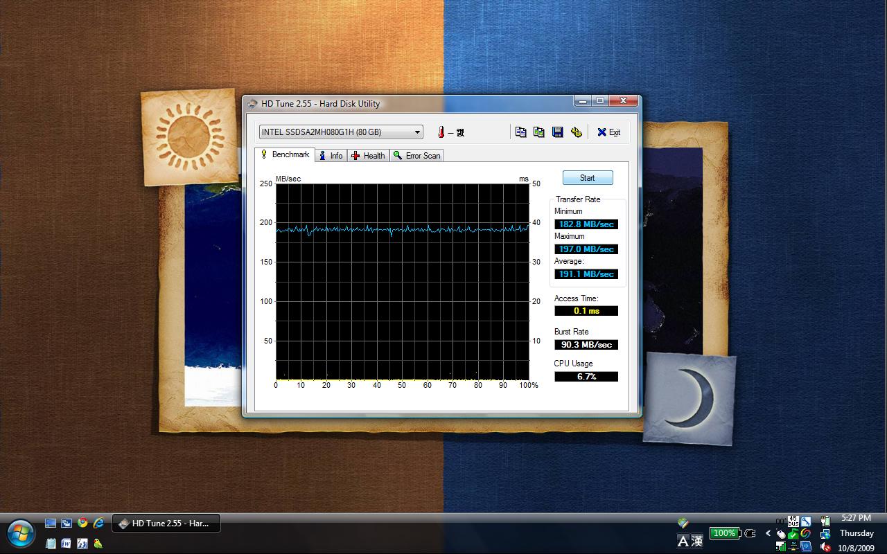Copy screenshot to clipboard with green pages icon
The width and height of the screenshot is (887, 554).
pyautogui.click(x=538, y=132)
